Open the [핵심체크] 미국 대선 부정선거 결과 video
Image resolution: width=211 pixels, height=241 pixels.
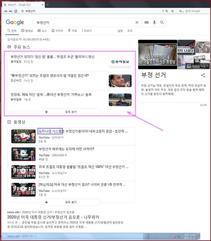(x=82, y=185)
